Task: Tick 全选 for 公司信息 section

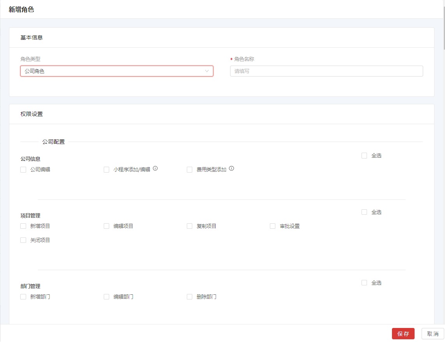Action: coord(364,156)
